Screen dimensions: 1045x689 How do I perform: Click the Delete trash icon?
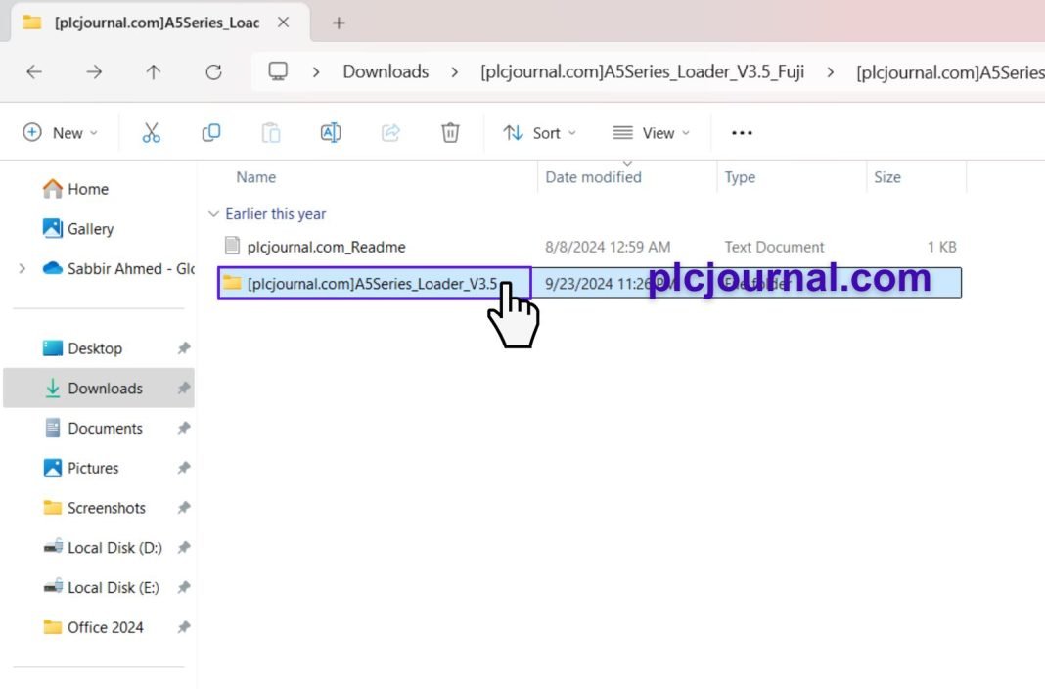tap(450, 133)
